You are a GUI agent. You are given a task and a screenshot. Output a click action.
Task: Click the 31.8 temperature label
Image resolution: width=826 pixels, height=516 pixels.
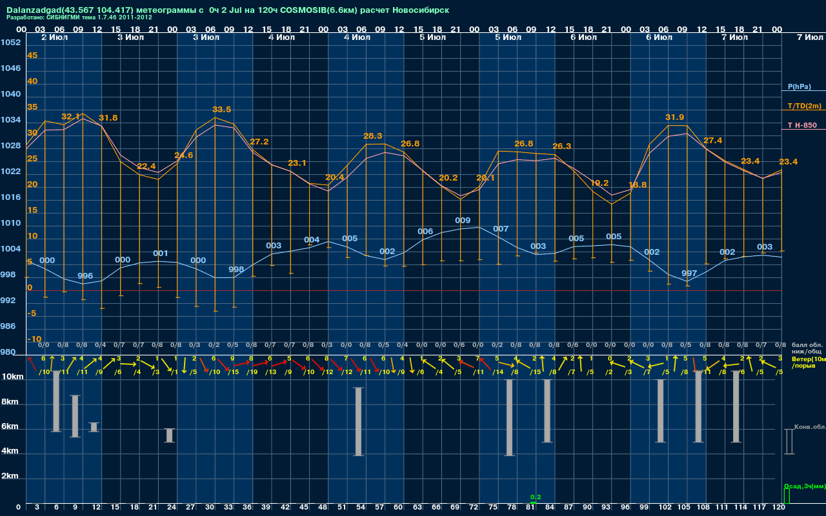click(x=108, y=118)
